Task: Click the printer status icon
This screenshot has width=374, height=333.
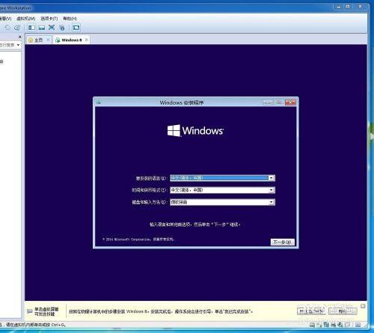Action: pos(333,325)
